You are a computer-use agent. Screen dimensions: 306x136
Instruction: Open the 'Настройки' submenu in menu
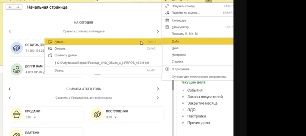[198, 55]
